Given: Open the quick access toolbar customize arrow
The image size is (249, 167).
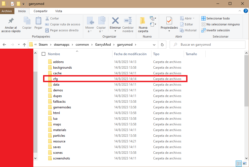Looking at the screenshot, I should point(23,4).
